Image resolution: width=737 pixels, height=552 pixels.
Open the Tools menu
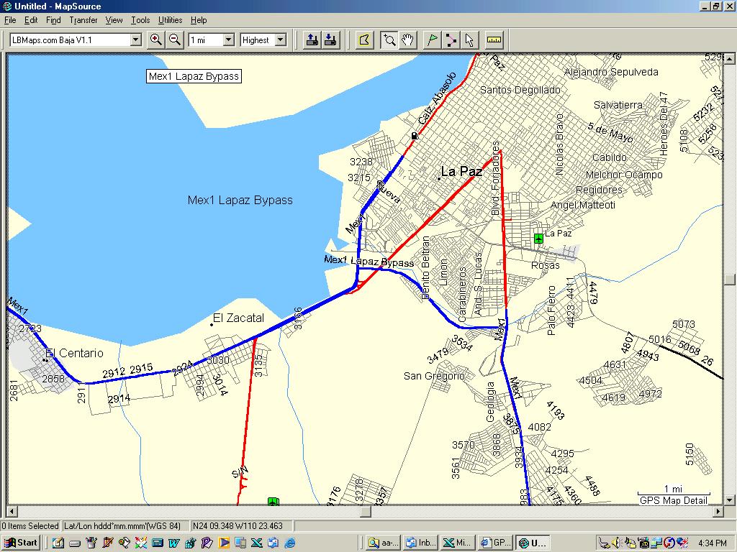tap(140, 20)
